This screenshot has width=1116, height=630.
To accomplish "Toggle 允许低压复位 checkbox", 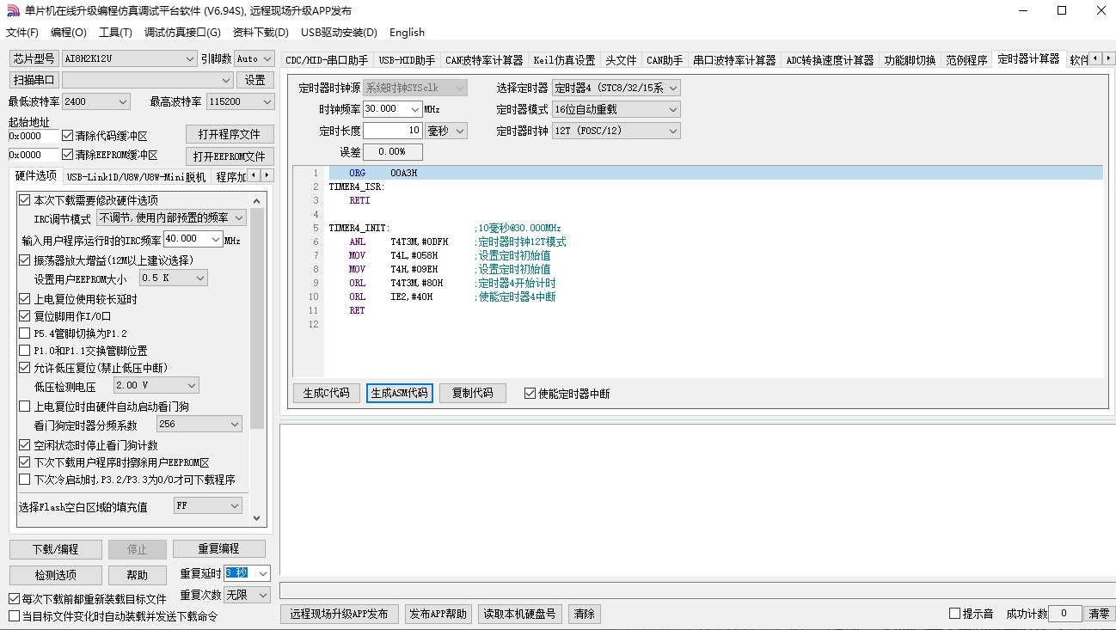I will 24,368.
